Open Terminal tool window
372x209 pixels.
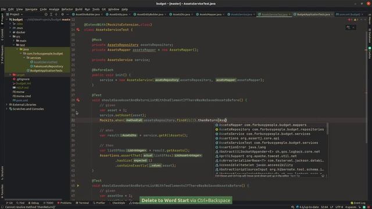[x=82, y=203]
